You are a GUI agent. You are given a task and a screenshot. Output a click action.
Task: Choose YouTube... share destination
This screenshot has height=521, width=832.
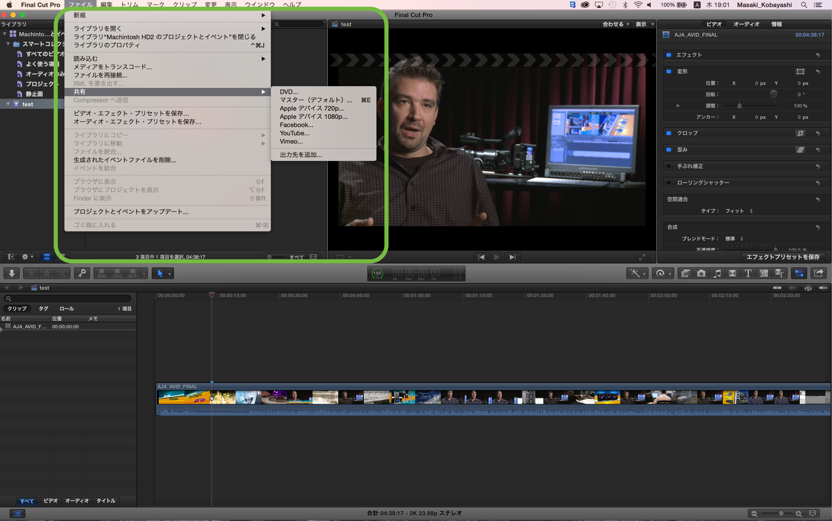tap(324, 133)
